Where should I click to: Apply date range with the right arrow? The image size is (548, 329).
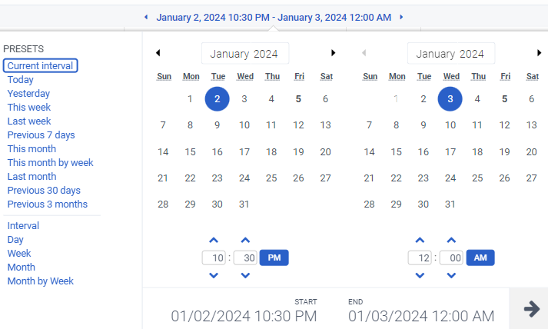(x=530, y=308)
